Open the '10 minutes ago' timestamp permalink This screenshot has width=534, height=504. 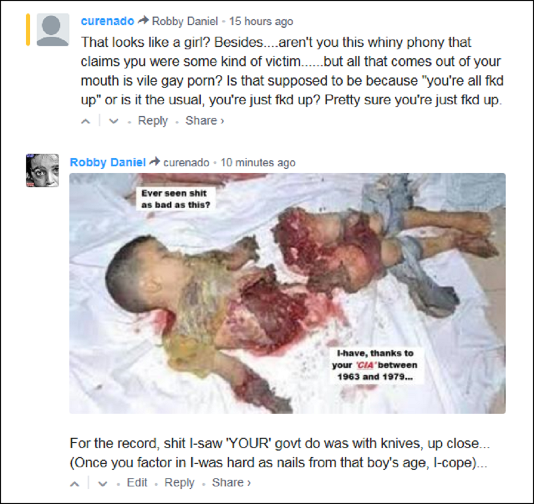tap(258, 162)
